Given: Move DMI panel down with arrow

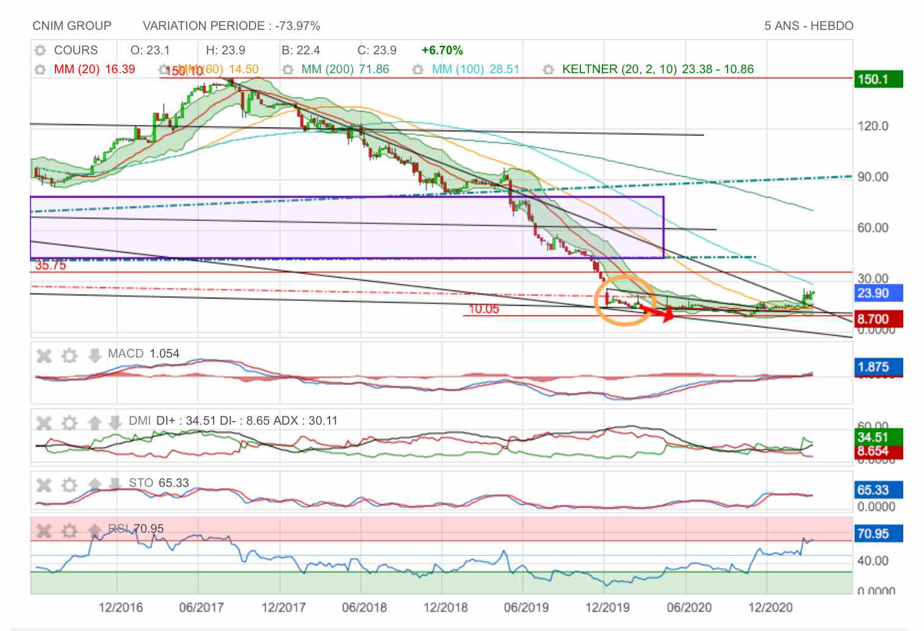Looking at the screenshot, I should point(115,422).
